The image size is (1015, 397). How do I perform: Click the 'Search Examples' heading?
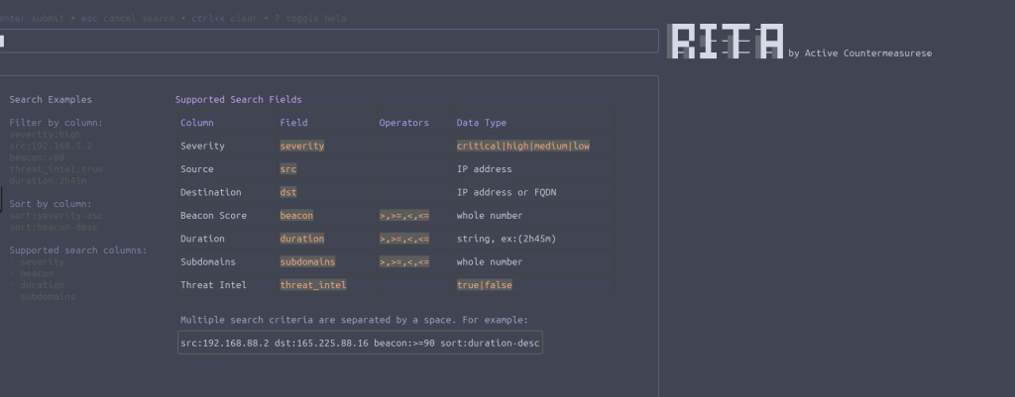[x=51, y=100]
